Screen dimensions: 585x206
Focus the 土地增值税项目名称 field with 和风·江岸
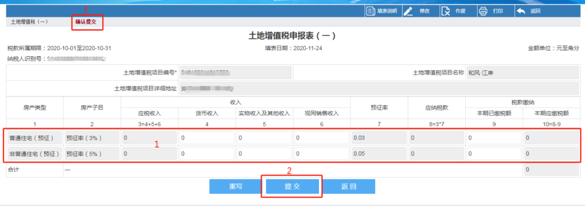pyautogui.click(x=522, y=72)
